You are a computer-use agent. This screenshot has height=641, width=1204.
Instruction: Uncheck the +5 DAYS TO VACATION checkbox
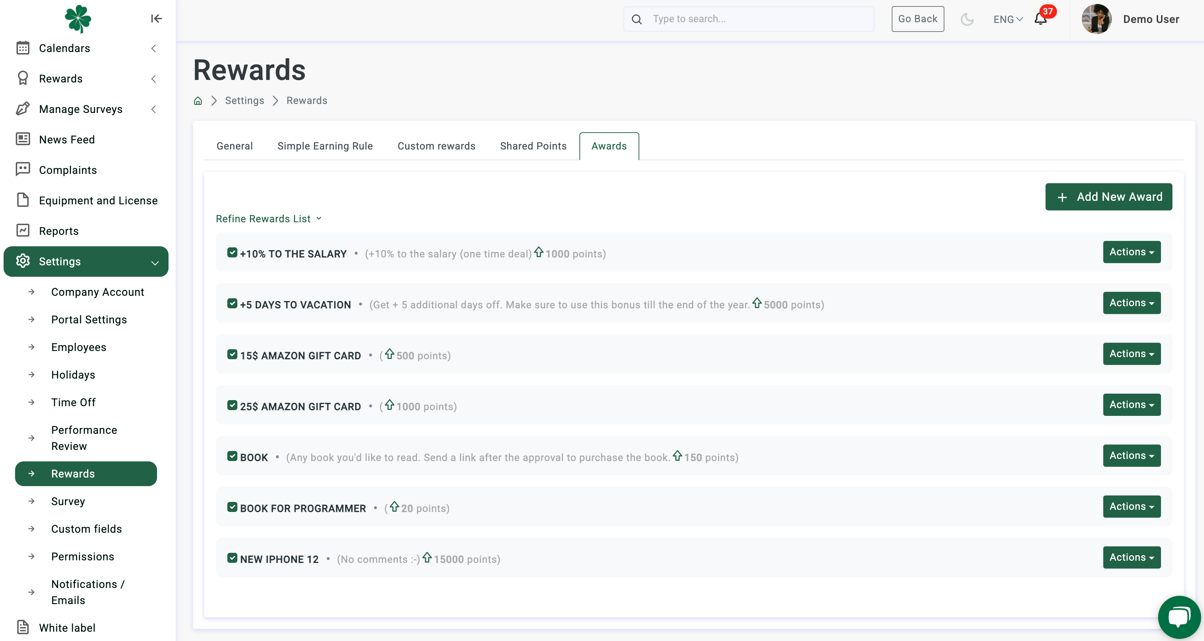pyautogui.click(x=232, y=304)
